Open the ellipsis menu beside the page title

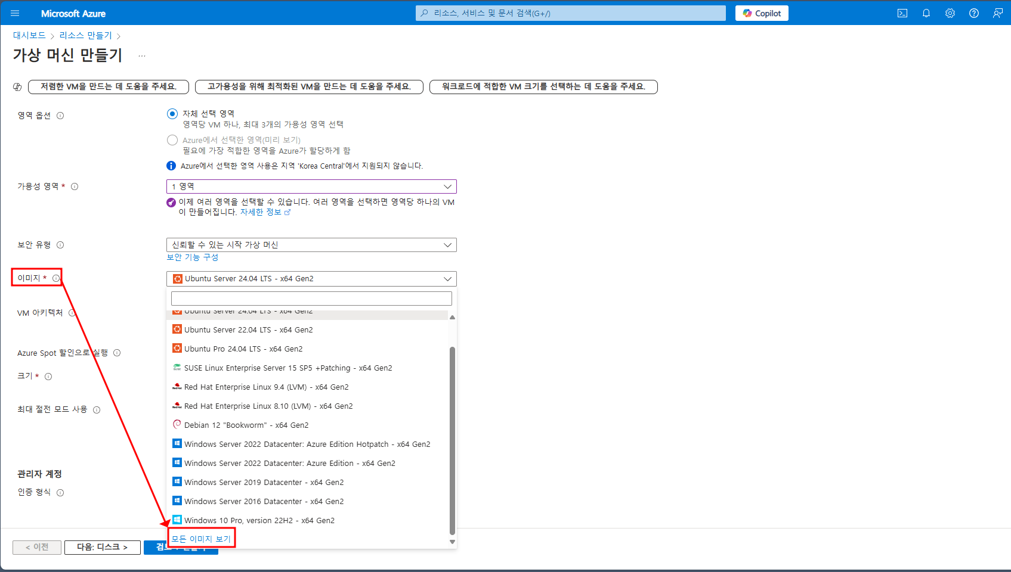142,55
